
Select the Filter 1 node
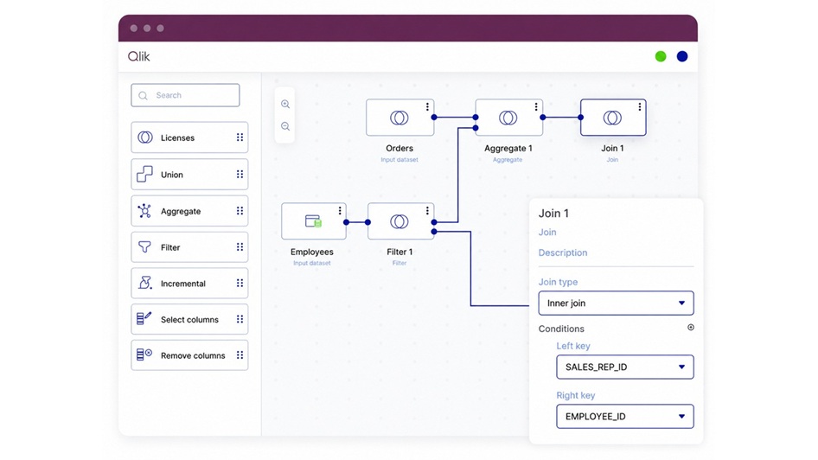(x=400, y=221)
